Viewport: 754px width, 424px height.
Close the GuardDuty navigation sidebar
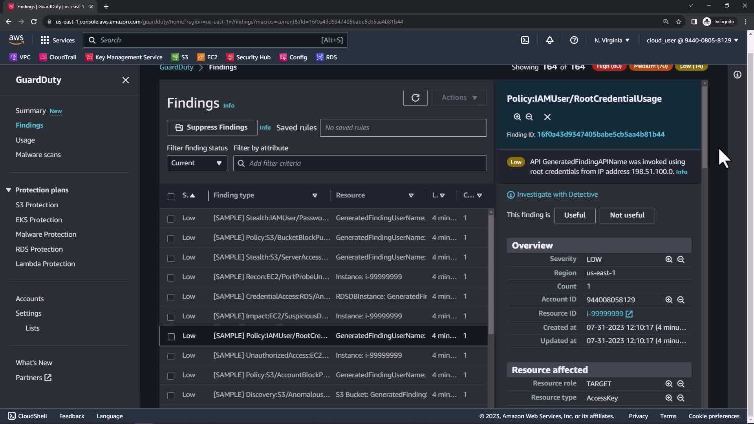(125, 80)
